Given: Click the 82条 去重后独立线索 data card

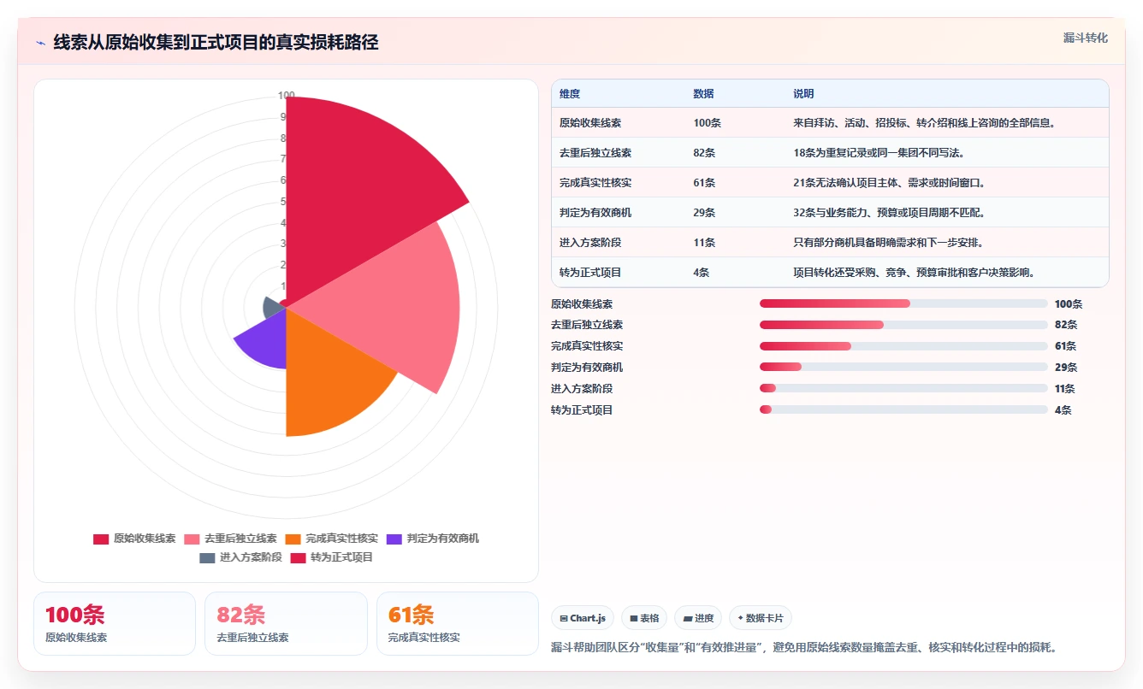Looking at the screenshot, I should click(286, 623).
